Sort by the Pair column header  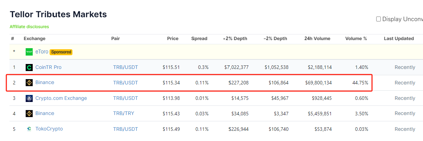(x=115, y=39)
